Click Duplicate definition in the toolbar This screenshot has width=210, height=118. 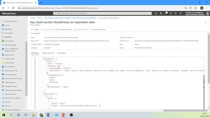pyautogui.click(x=64, y=29)
